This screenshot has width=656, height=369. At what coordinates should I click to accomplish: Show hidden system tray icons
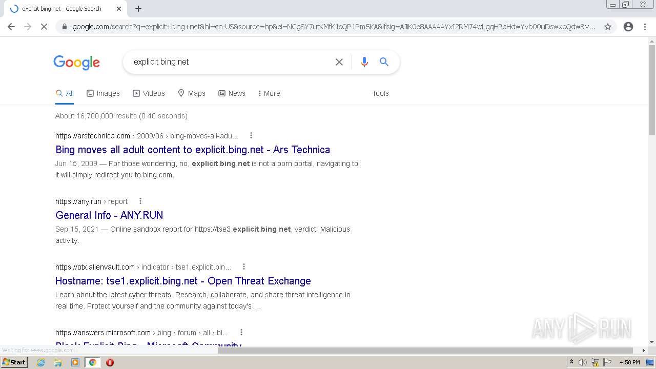571,362
